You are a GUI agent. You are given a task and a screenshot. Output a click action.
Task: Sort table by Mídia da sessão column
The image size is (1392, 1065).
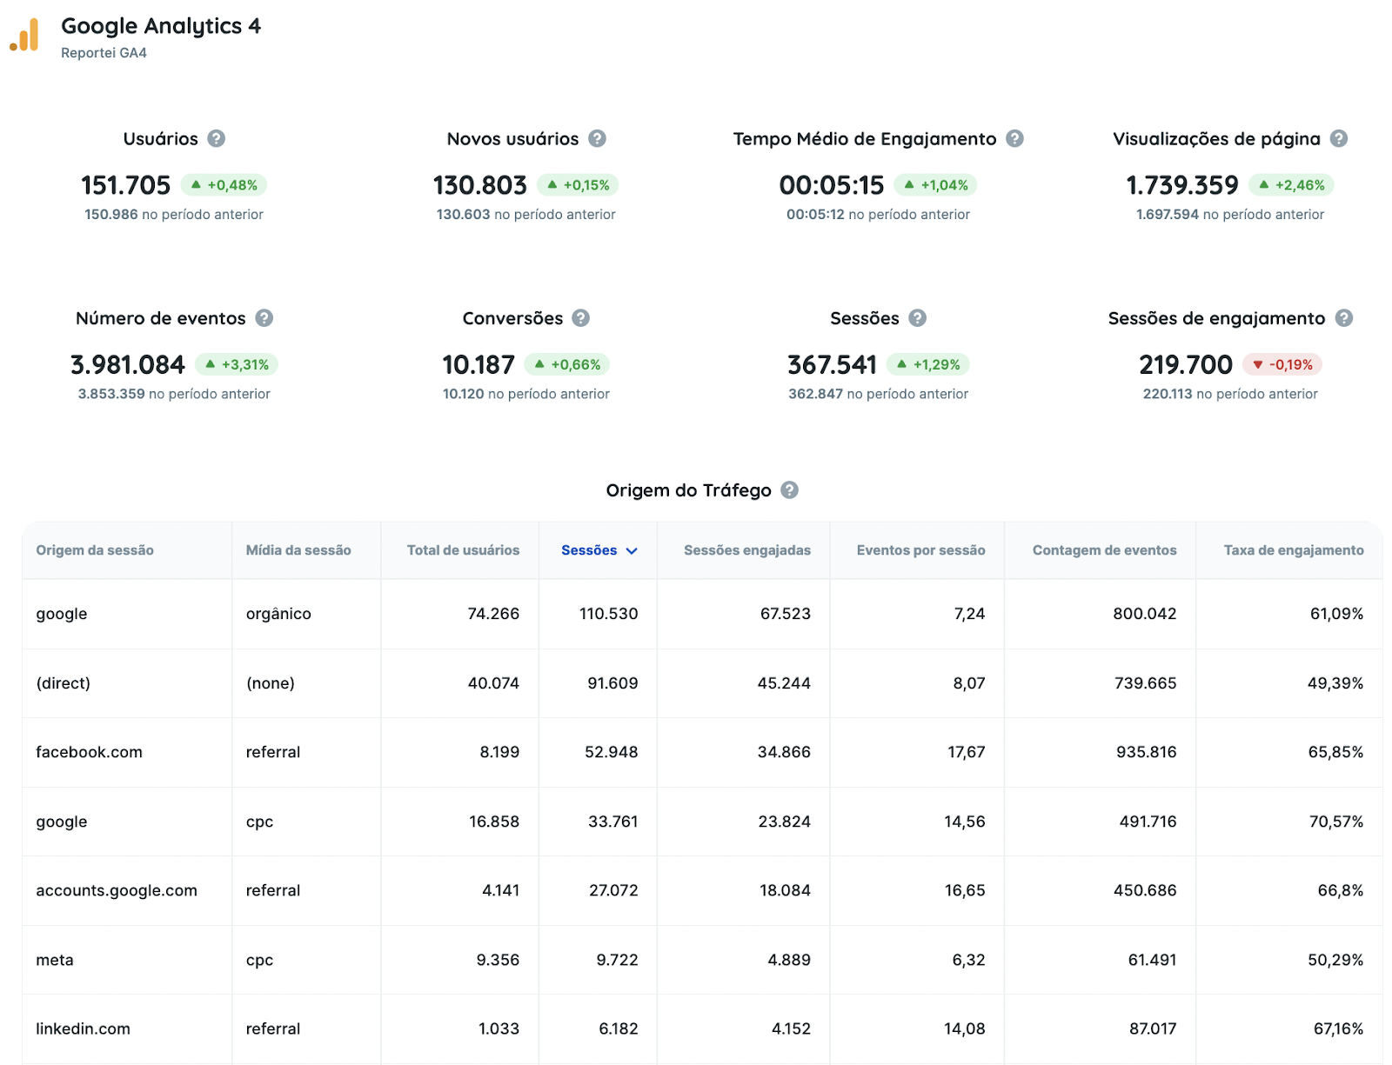pos(298,550)
